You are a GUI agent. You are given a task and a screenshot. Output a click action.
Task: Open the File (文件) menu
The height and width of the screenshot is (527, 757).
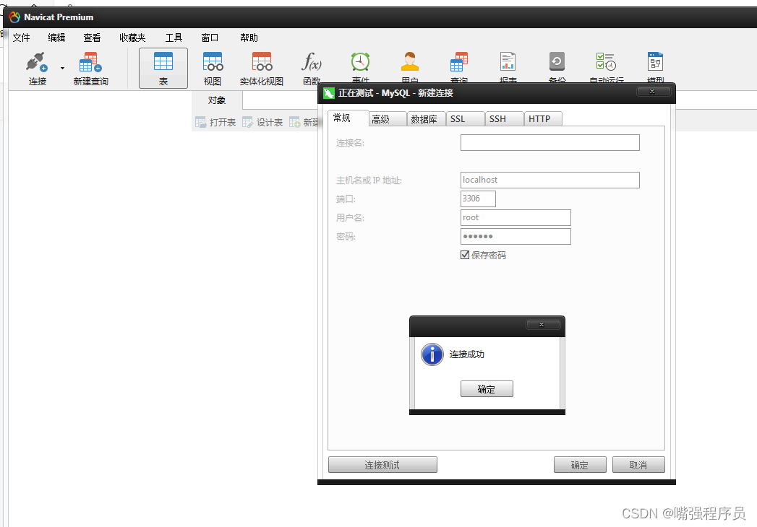(21, 38)
